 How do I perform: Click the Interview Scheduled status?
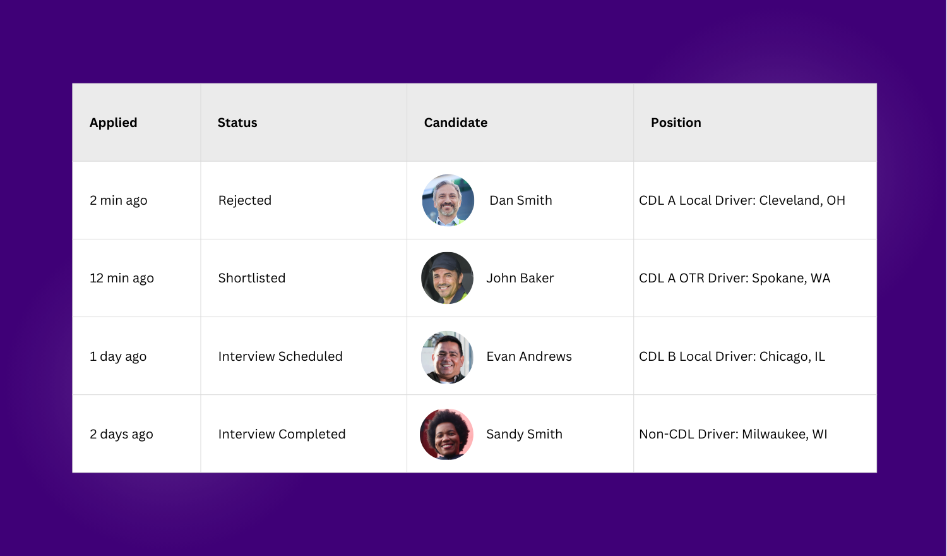tap(280, 356)
